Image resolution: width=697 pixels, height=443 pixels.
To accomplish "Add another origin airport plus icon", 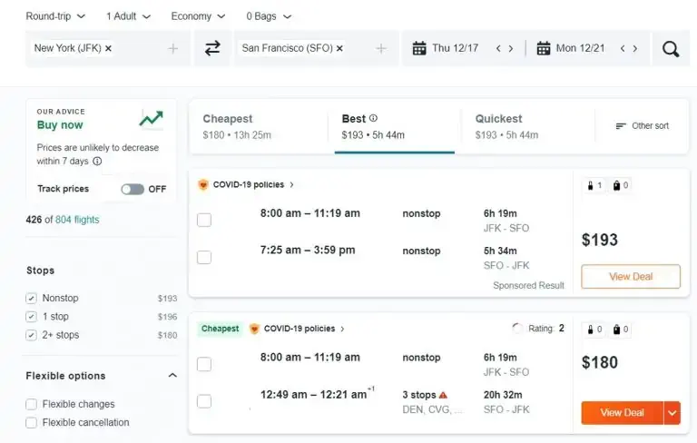I will click(x=173, y=48).
